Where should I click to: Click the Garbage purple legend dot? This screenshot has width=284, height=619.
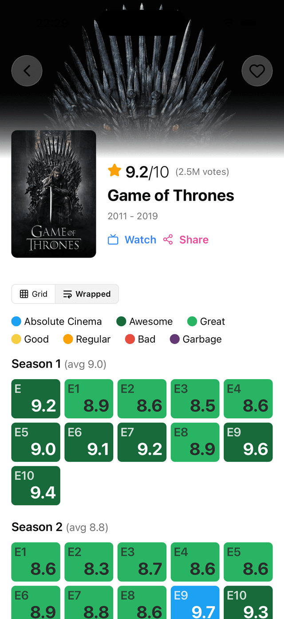175,339
